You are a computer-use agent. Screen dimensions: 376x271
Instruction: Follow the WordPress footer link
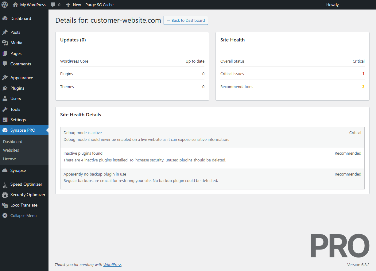click(112, 265)
